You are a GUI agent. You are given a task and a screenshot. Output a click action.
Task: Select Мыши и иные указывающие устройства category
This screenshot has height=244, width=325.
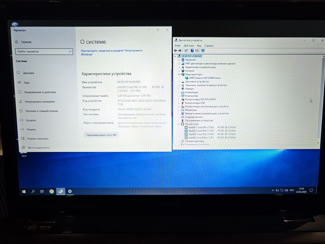coord(207,114)
